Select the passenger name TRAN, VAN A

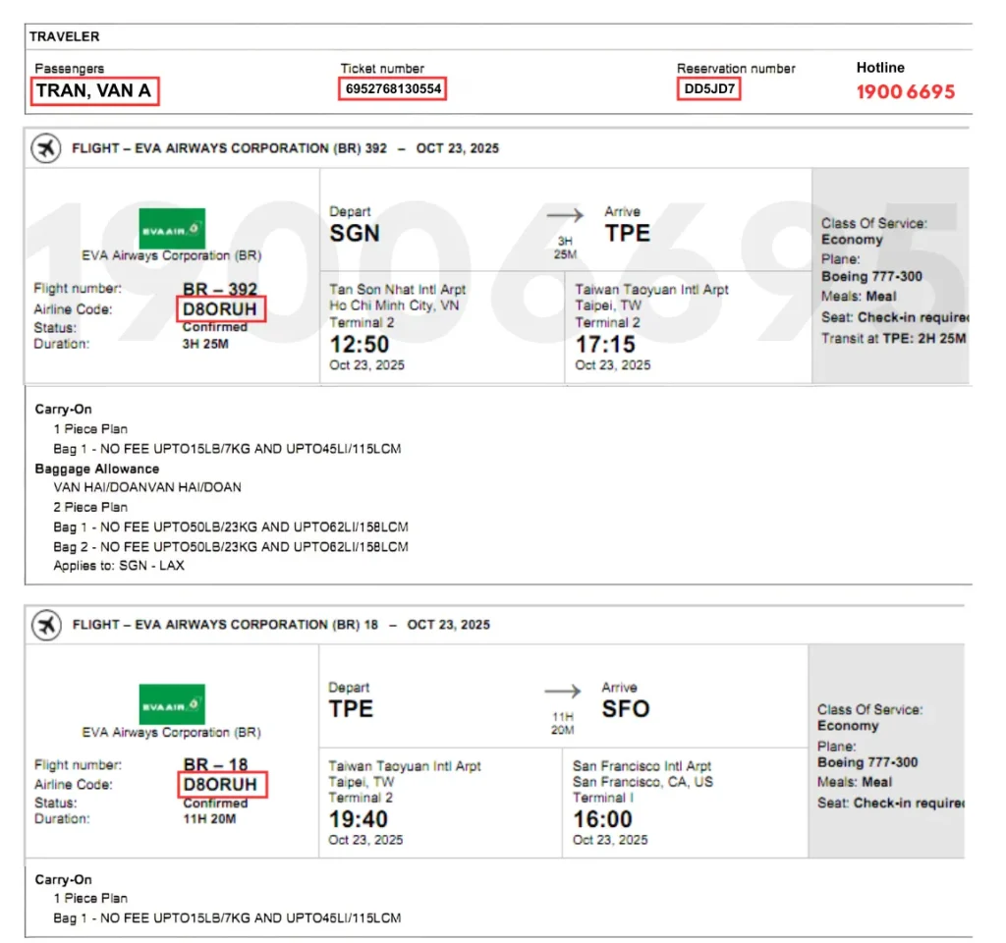(92, 90)
